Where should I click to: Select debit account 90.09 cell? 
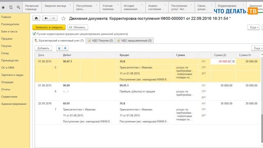pos(66,86)
